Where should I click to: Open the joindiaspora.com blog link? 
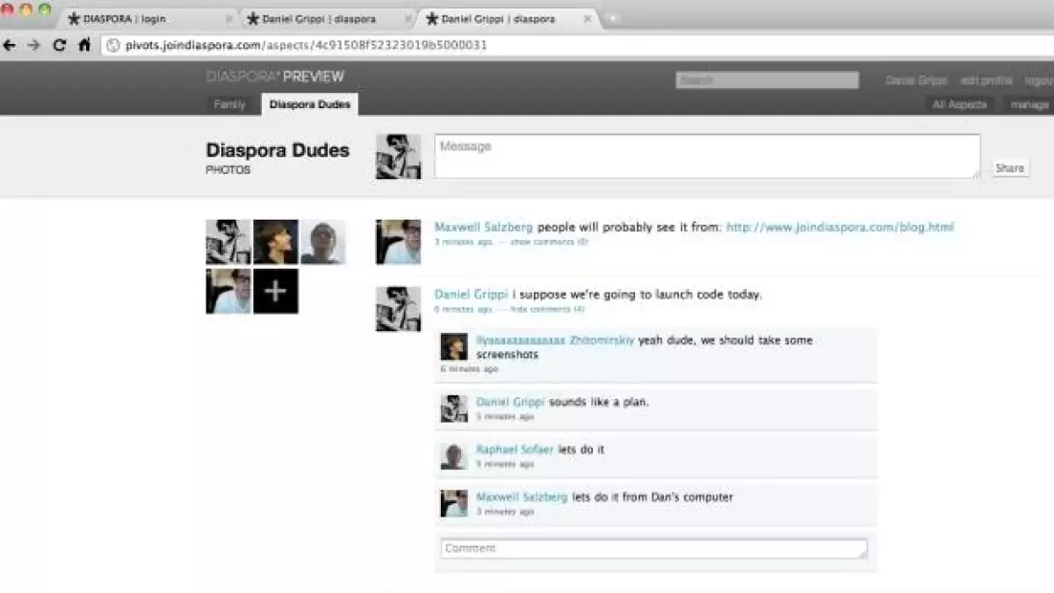[839, 227]
